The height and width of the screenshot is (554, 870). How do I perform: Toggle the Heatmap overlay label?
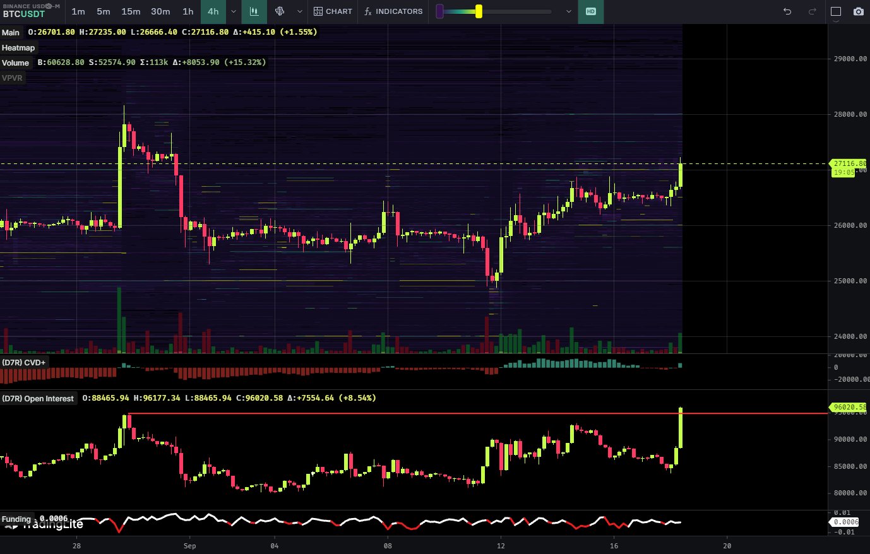point(18,47)
